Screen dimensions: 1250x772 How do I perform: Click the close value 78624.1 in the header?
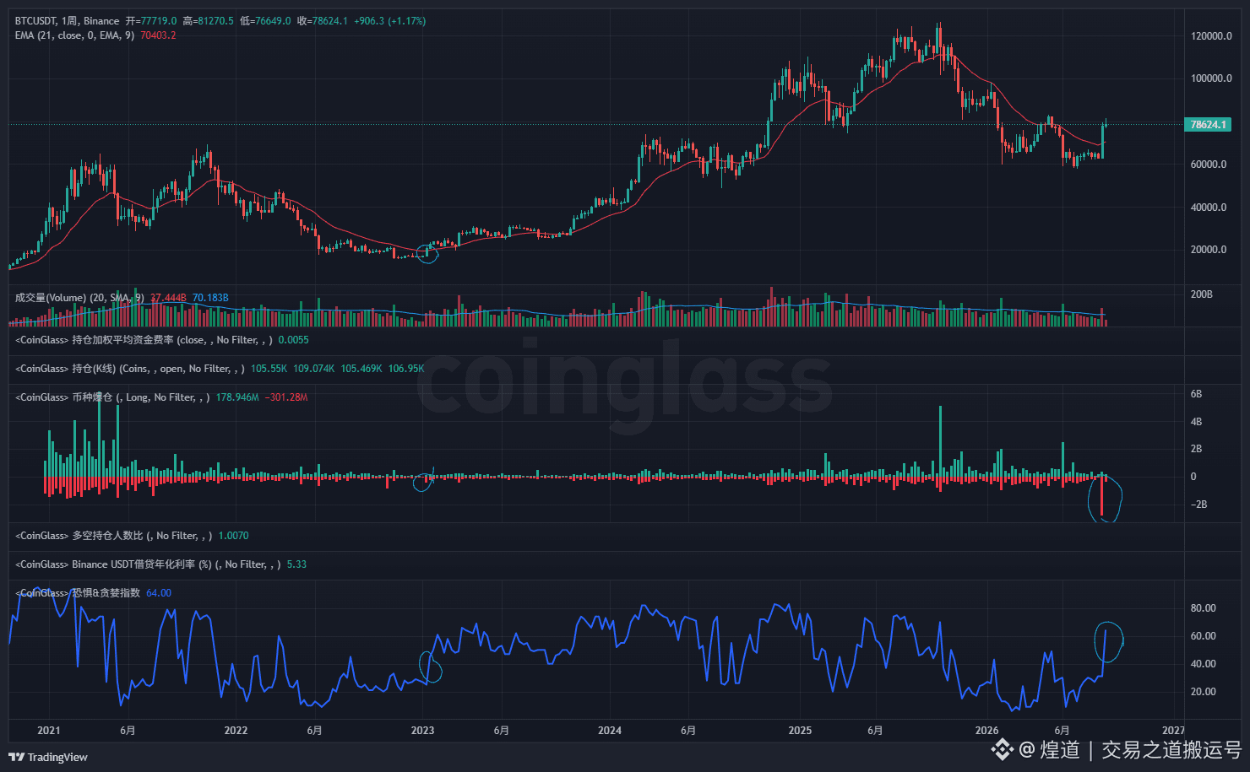tap(329, 21)
